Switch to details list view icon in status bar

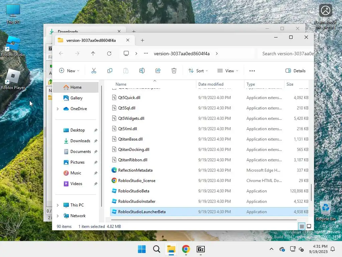coord(302,227)
